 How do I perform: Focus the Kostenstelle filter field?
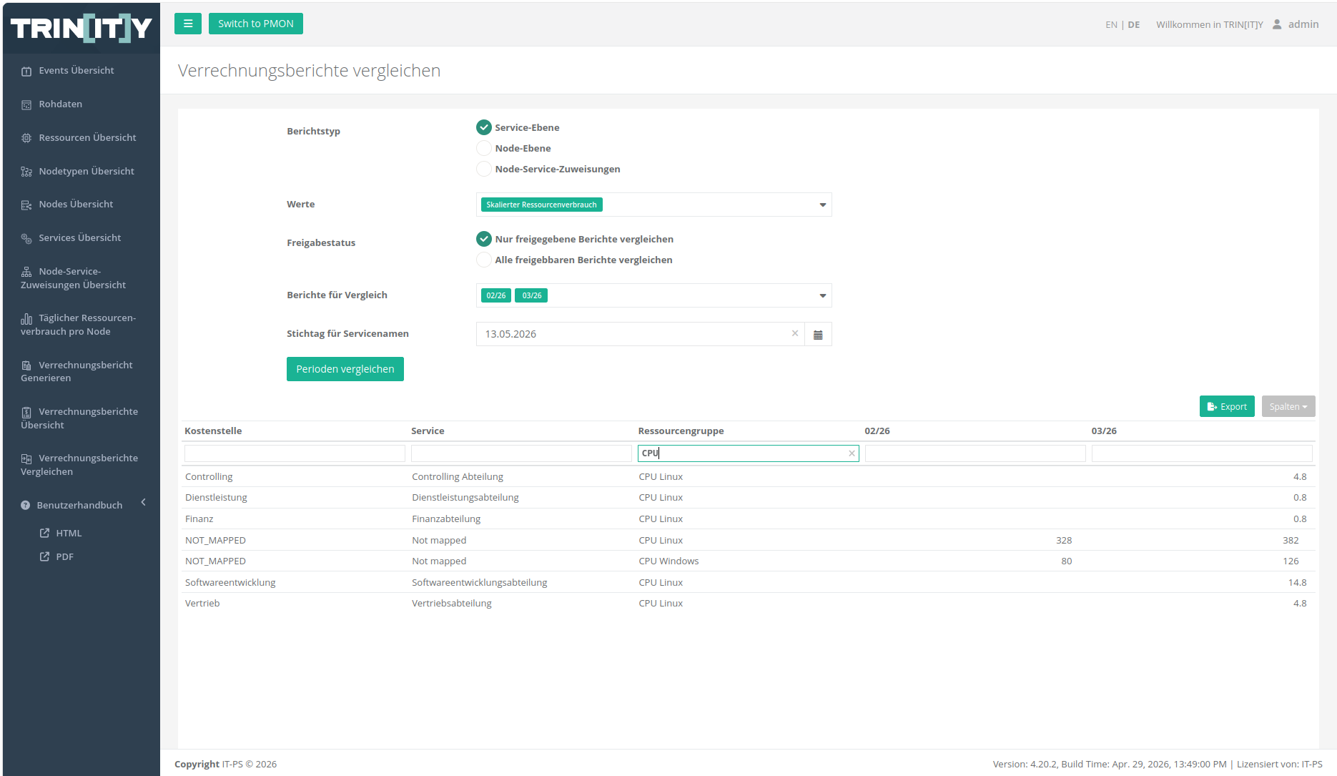pos(295,453)
